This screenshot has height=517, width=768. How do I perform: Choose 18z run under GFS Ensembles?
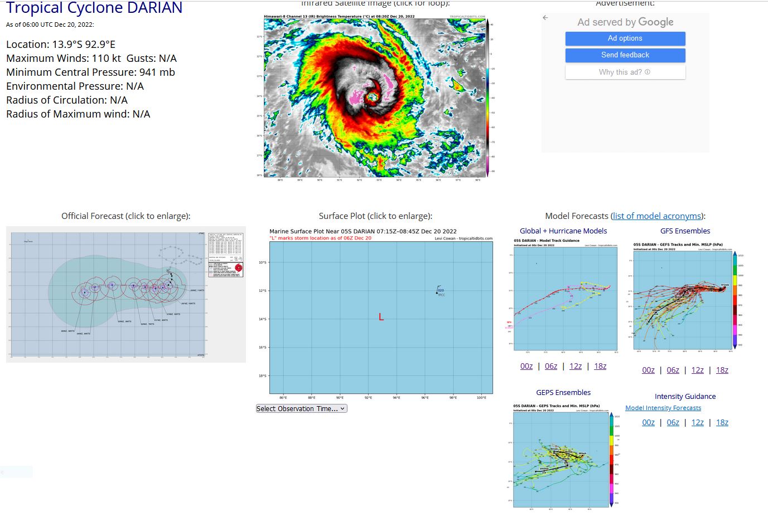(x=722, y=370)
